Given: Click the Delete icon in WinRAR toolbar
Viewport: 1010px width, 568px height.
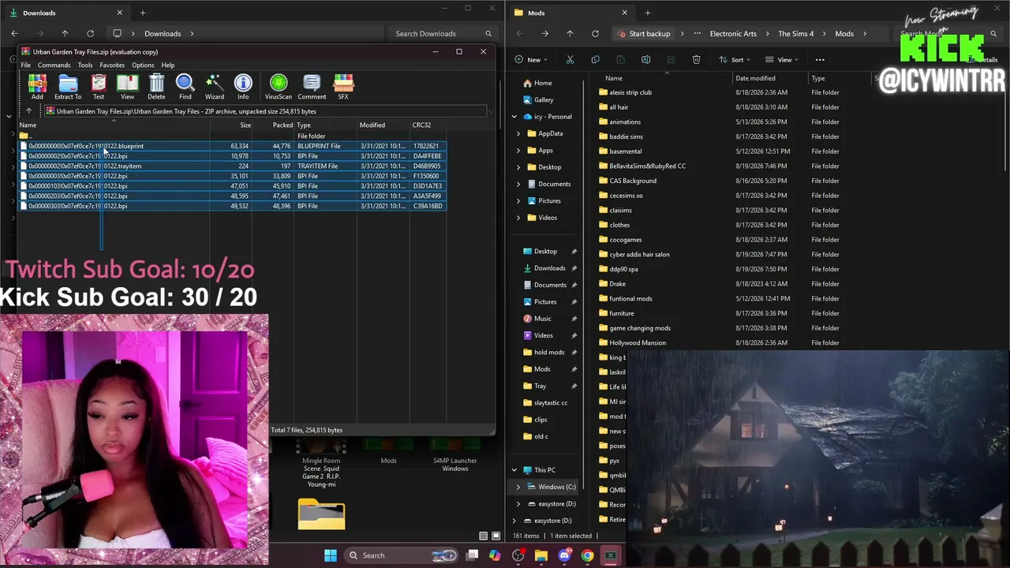Looking at the screenshot, I should pyautogui.click(x=156, y=86).
